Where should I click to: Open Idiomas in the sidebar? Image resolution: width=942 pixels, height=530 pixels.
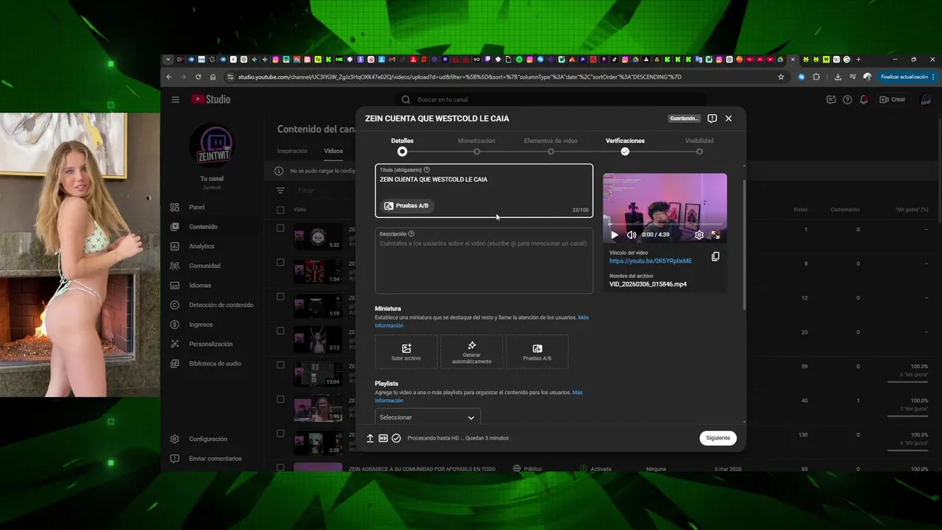click(200, 285)
